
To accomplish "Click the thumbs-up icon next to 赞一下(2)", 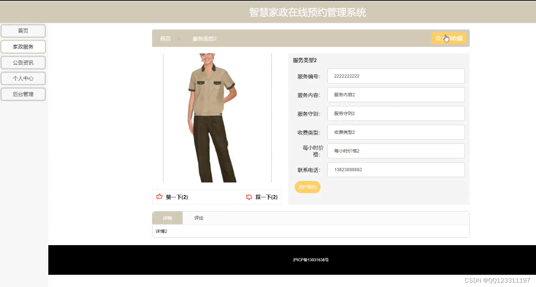I will point(159,197).
